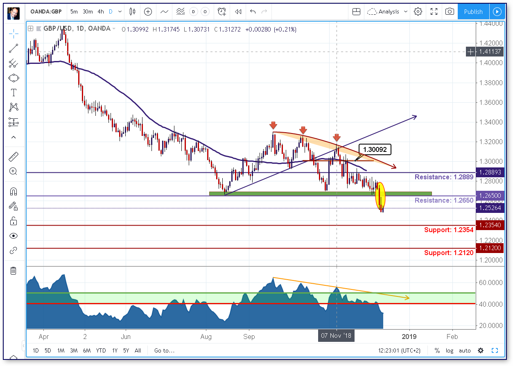Open chart settings gear in top toolbar
This screenshot has height=366, width=513.
(418, 11)
